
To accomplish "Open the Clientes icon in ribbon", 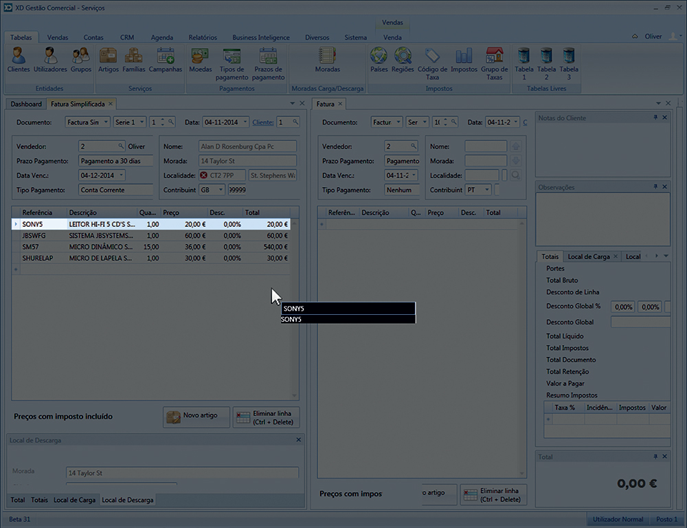I will click(19, 60).
